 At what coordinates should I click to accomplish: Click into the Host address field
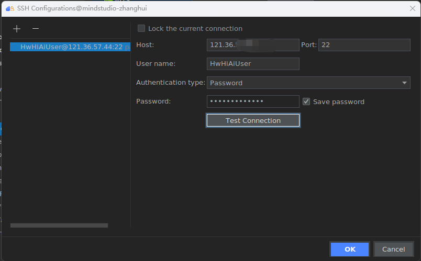coord(253,45)
